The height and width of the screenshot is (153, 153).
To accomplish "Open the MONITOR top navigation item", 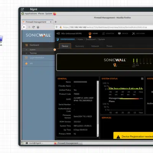I will 108,33.
